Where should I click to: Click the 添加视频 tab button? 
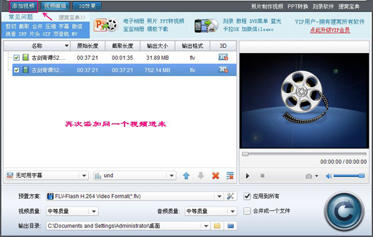coord(24,6)
